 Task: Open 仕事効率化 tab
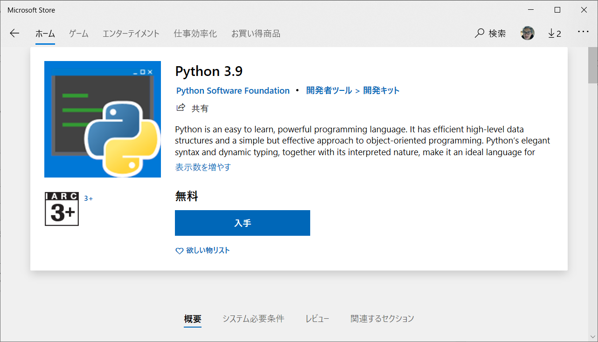coord(195,34)
